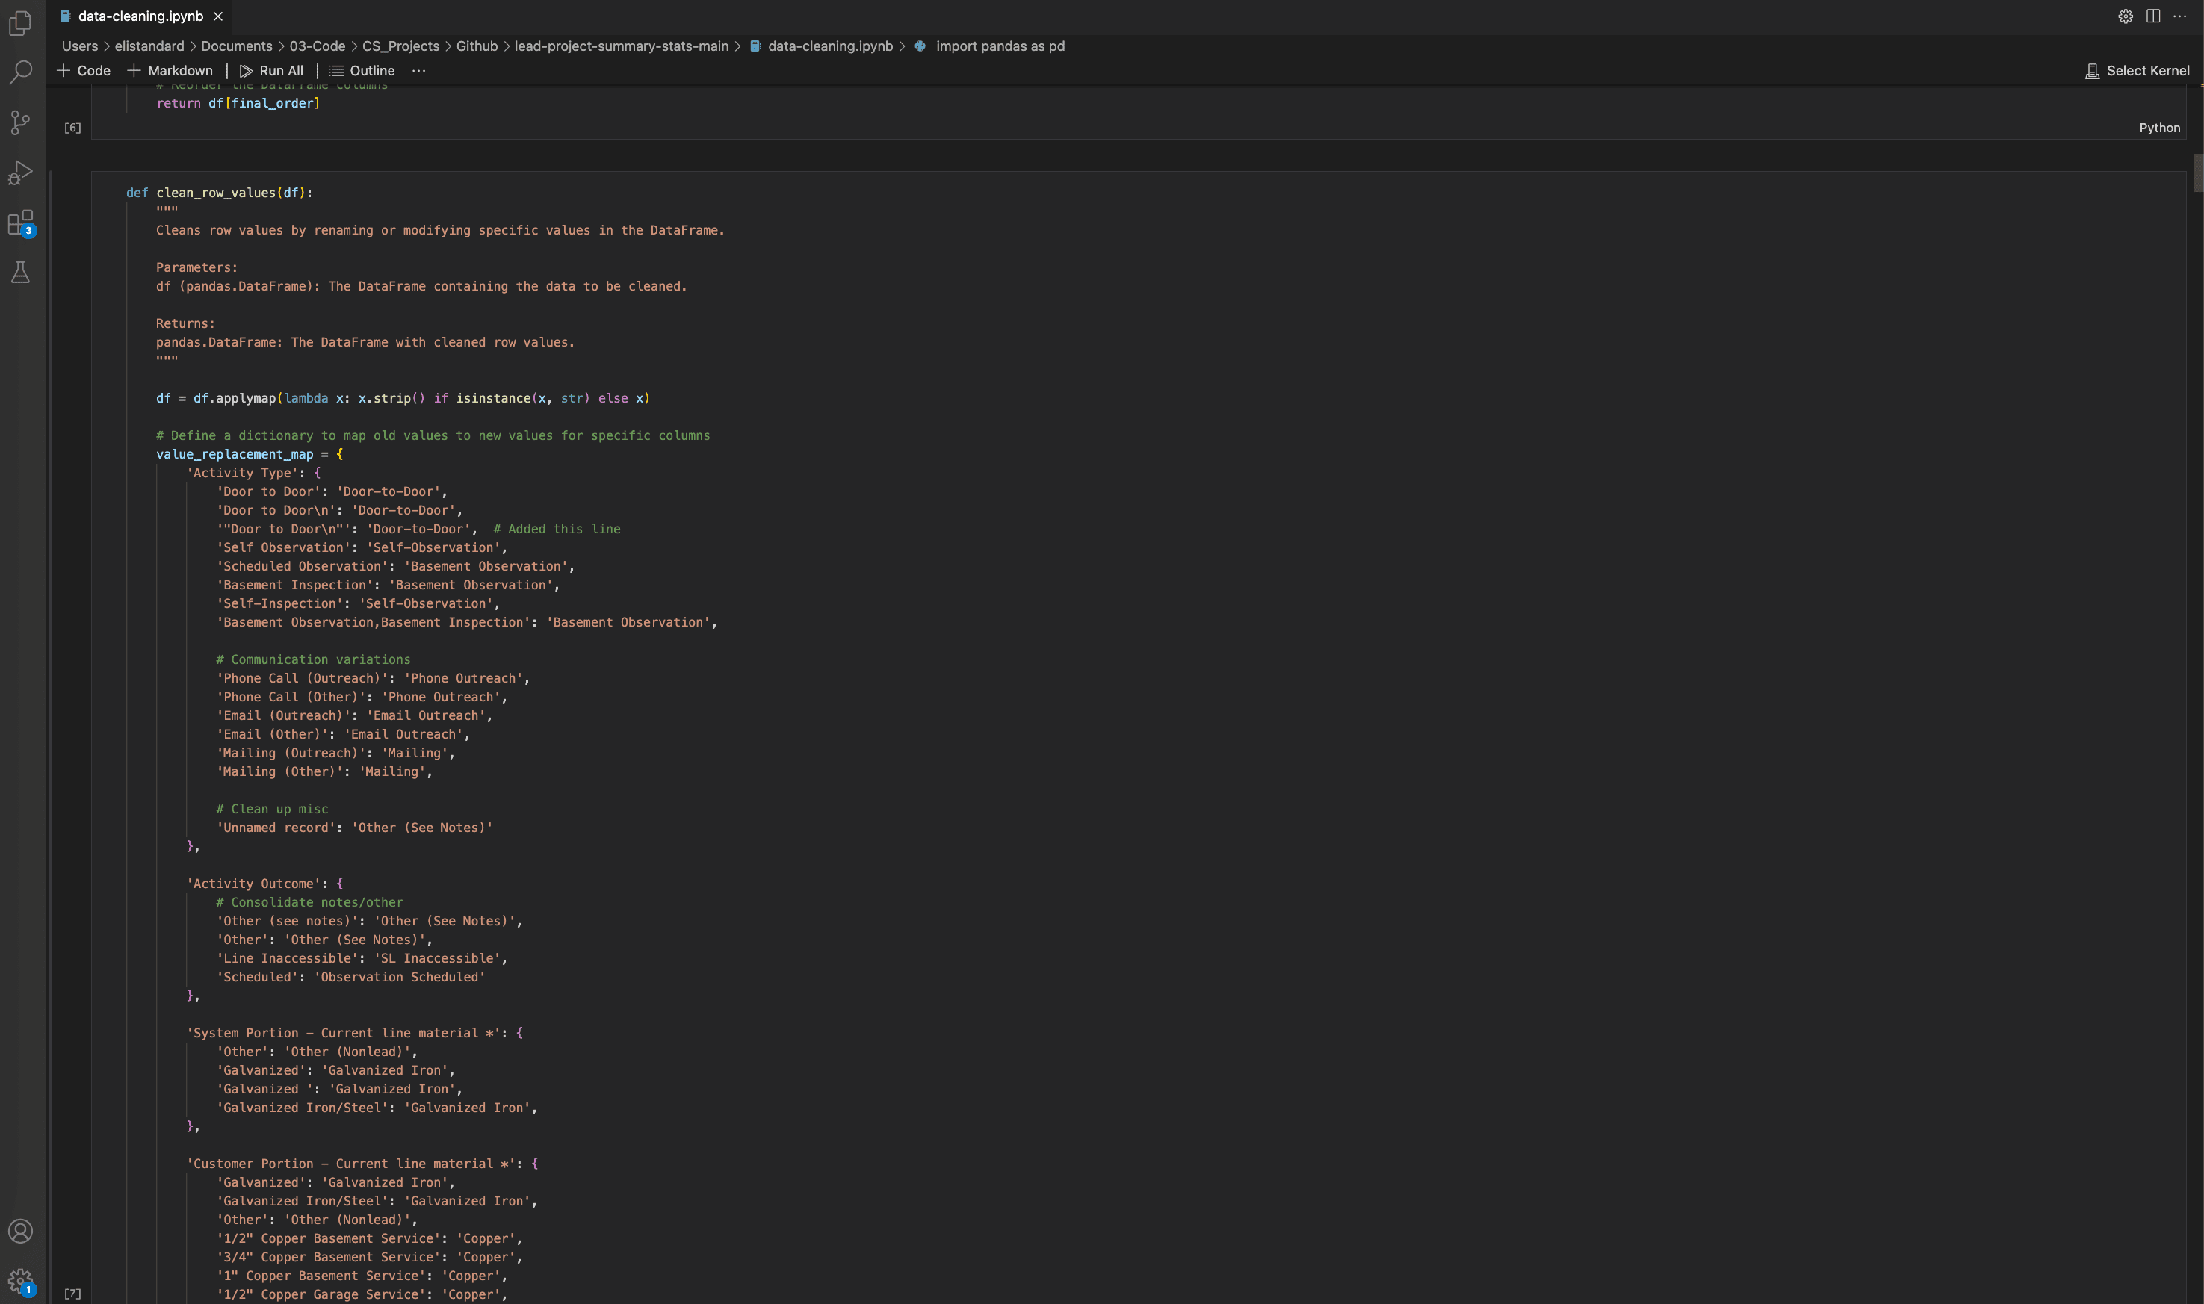
Task: Open notebook toolbar overflow ellipsis
Action: click(418, 70)
